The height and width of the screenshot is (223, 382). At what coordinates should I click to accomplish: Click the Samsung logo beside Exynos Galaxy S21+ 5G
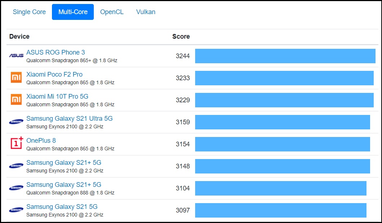[x=16, y=166]
